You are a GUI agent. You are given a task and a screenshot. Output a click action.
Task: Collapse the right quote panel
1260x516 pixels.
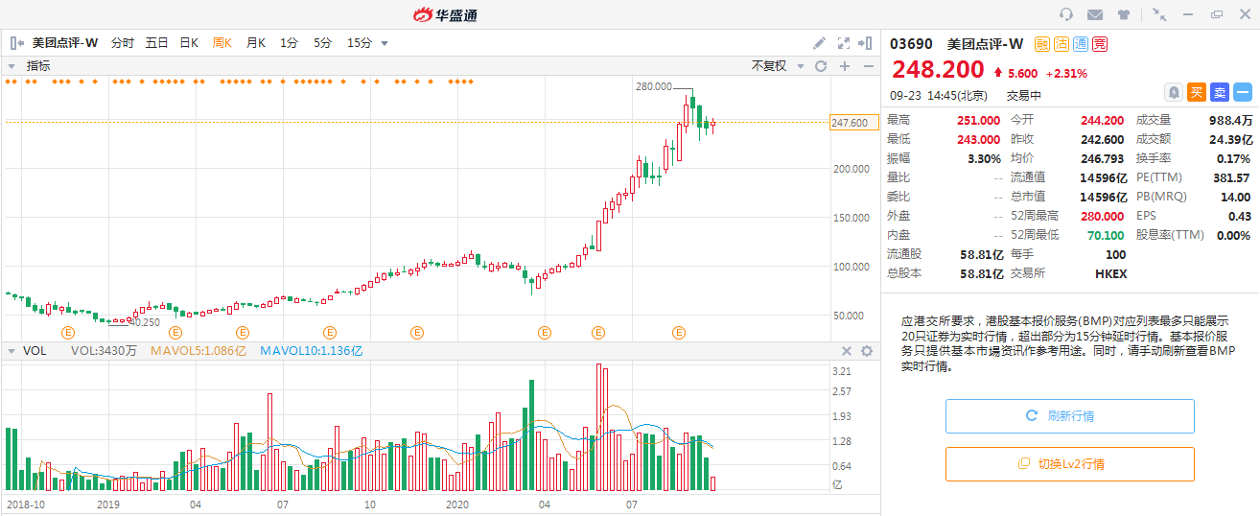click(867, 43)
